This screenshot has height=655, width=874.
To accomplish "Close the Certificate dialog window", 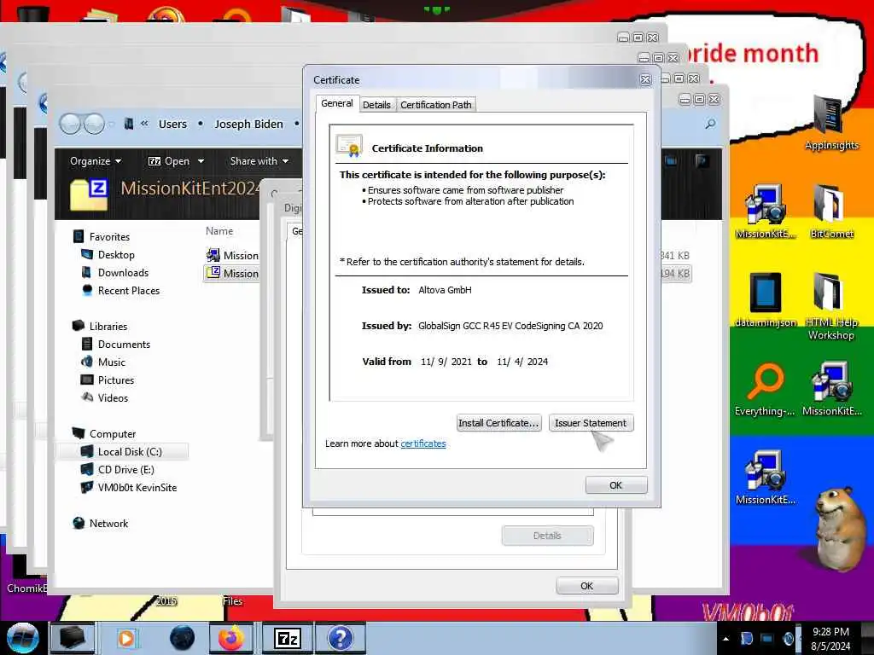I will (x=645, y=79).
